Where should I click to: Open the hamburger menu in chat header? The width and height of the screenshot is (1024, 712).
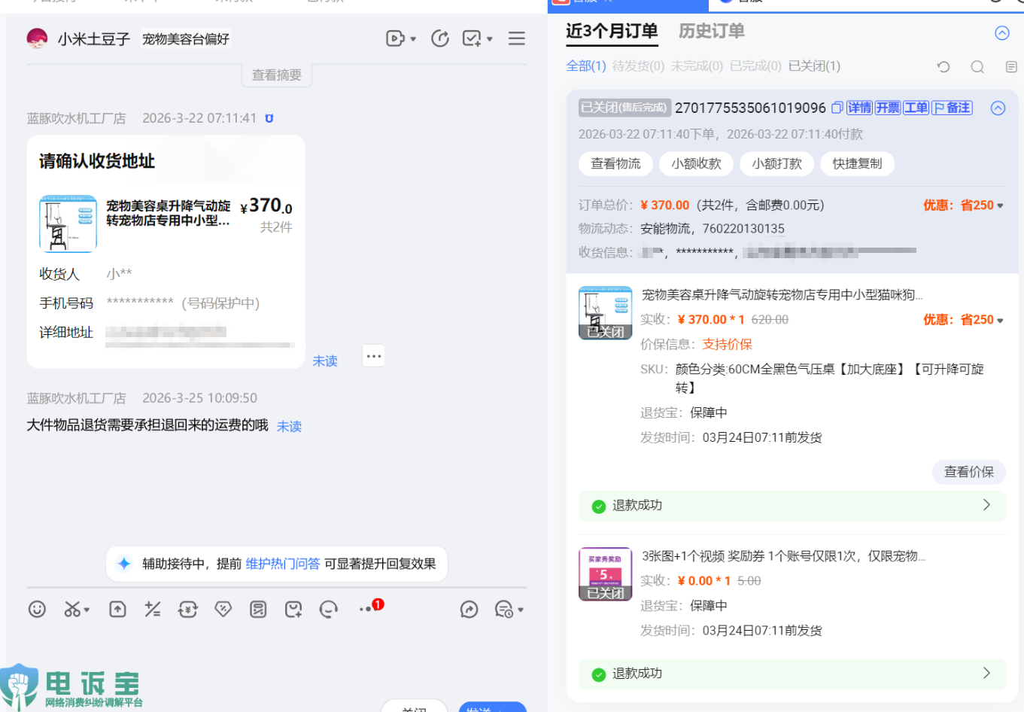[516, 38]
